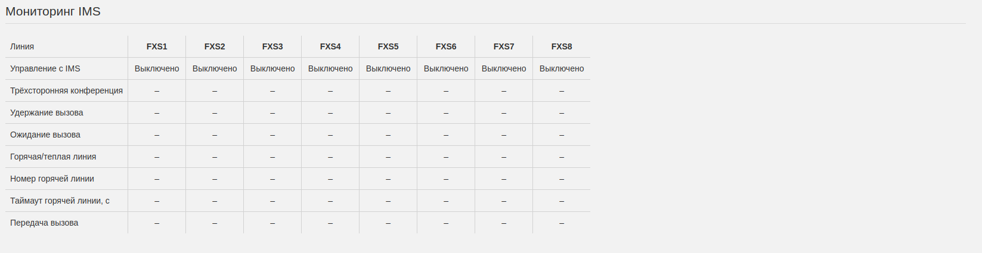This screenshot has width=982, height=253.
Task: Click the FXS6 column header
Action: tap(446, 46)
